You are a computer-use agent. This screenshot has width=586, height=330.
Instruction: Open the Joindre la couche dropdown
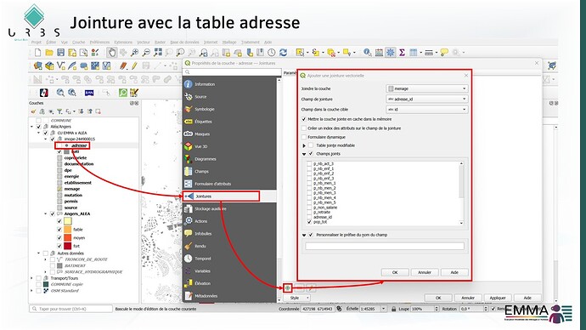(427, 88)
